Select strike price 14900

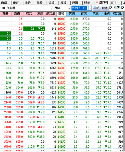tap(61, 68)
